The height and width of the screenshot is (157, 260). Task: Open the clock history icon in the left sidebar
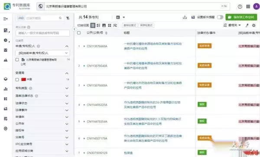(6, 40)
